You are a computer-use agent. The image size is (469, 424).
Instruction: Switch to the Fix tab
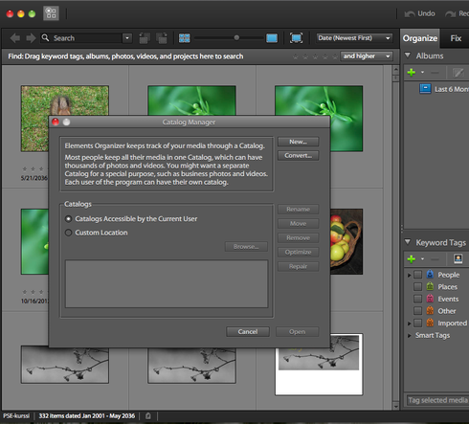pos(456,38)
